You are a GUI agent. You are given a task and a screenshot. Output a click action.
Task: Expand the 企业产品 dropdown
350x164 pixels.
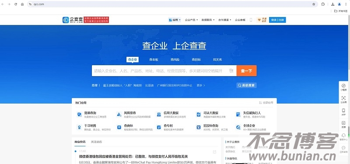point(191,20)
